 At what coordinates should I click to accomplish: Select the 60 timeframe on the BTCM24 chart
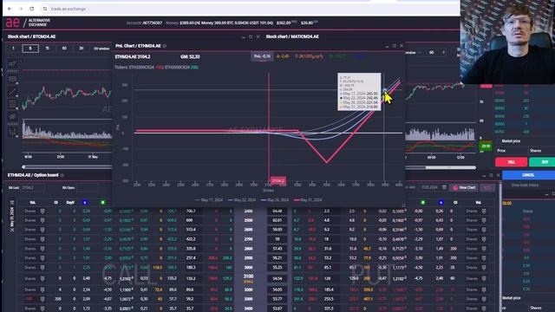click(64, 49)
